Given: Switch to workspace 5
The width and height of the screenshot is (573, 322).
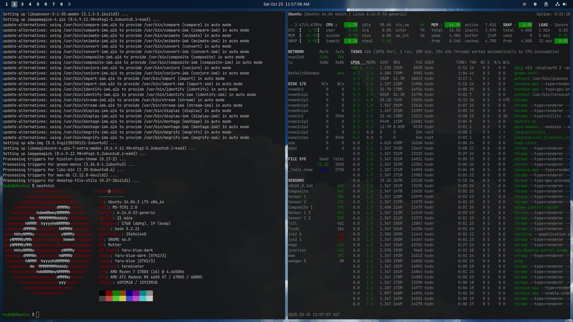Looking at the screenshot, I should point(38,4).
